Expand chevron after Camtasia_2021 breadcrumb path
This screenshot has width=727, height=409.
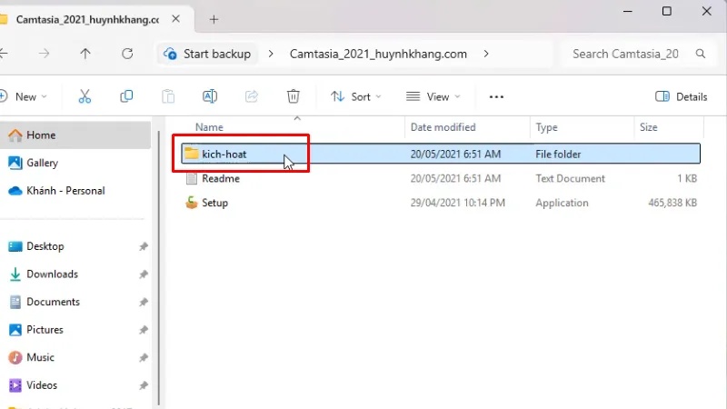[486, 54]
